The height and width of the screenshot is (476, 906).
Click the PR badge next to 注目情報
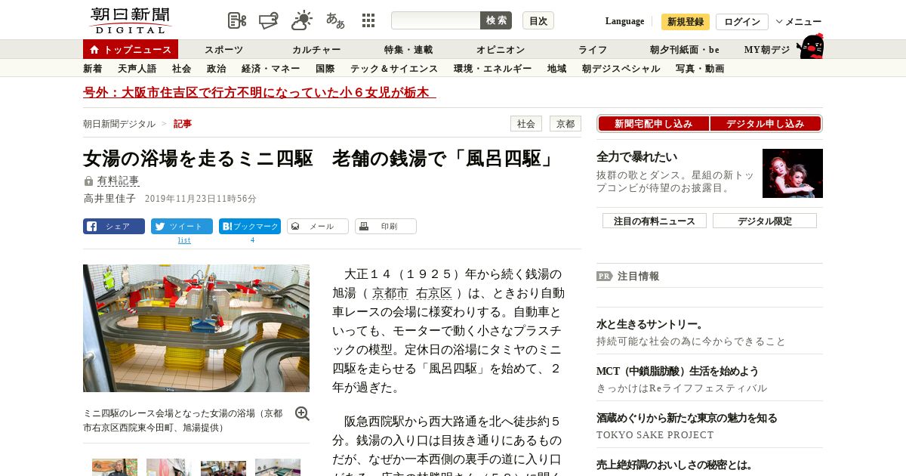tap(604, 276)
